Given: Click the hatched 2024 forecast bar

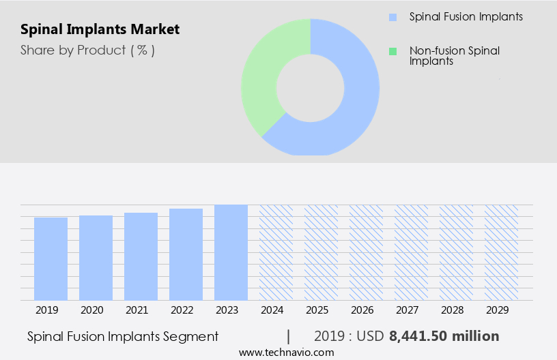Looking at the screenshot, I should click(276, 252).
